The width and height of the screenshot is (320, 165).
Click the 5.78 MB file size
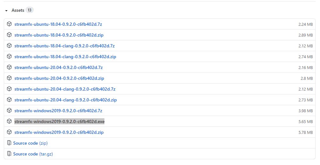(x=305, y=132)
